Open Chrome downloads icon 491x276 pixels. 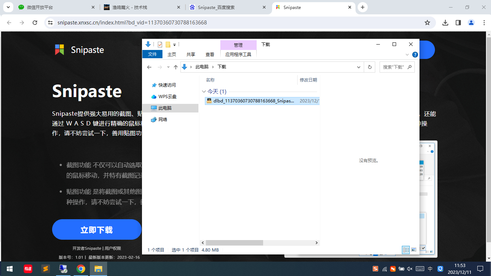click(445, 23)
